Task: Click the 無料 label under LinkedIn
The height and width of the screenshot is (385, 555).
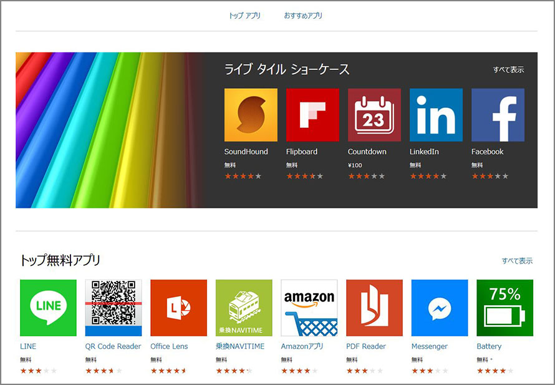Action: (x=415, y=165)
